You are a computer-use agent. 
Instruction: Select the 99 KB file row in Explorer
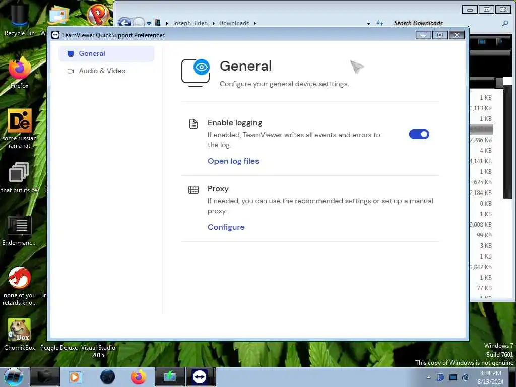pos(481,235)
